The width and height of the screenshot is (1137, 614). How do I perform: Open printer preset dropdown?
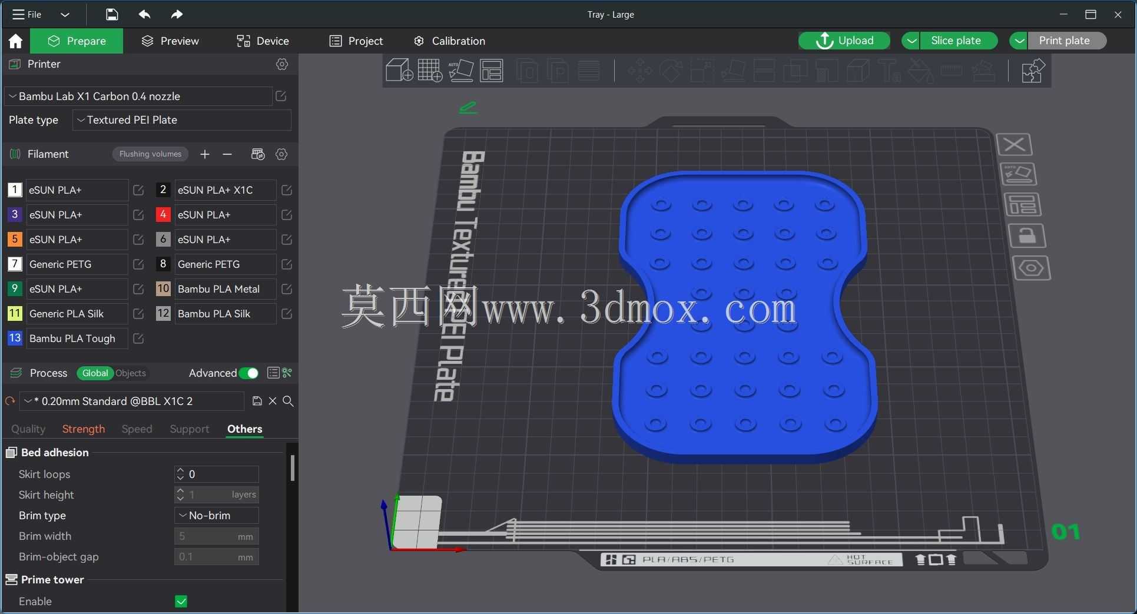pyautogui.click(x=138, y=96)
